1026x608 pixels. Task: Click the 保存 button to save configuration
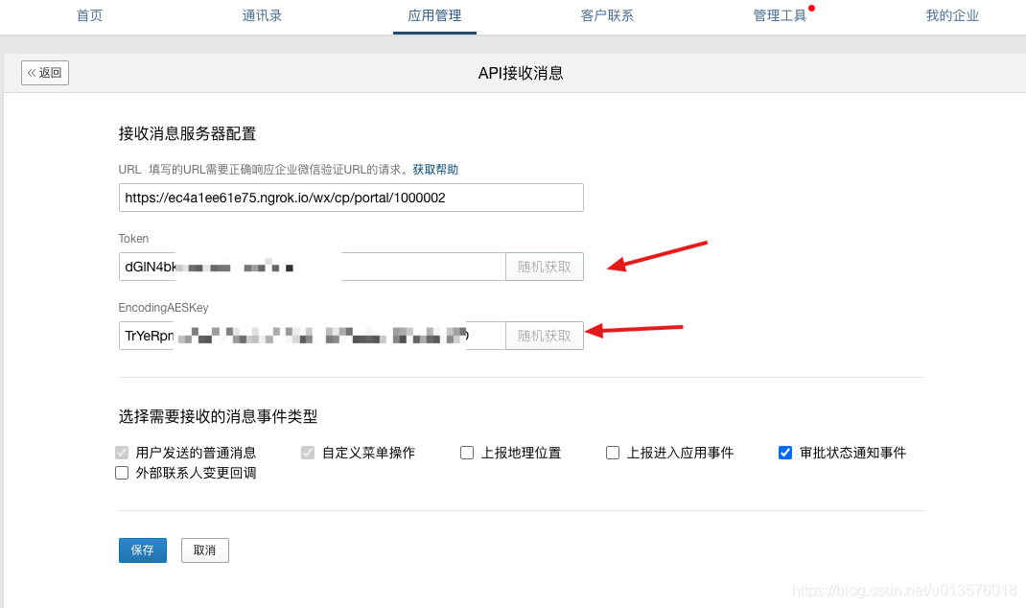coord(142,550)
